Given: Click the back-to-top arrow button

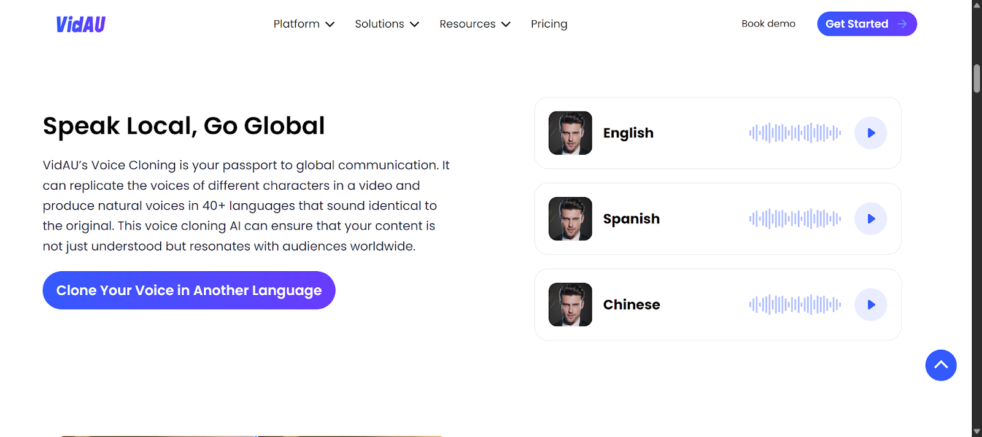Looking at the screenshot, I should coord(941,365).
